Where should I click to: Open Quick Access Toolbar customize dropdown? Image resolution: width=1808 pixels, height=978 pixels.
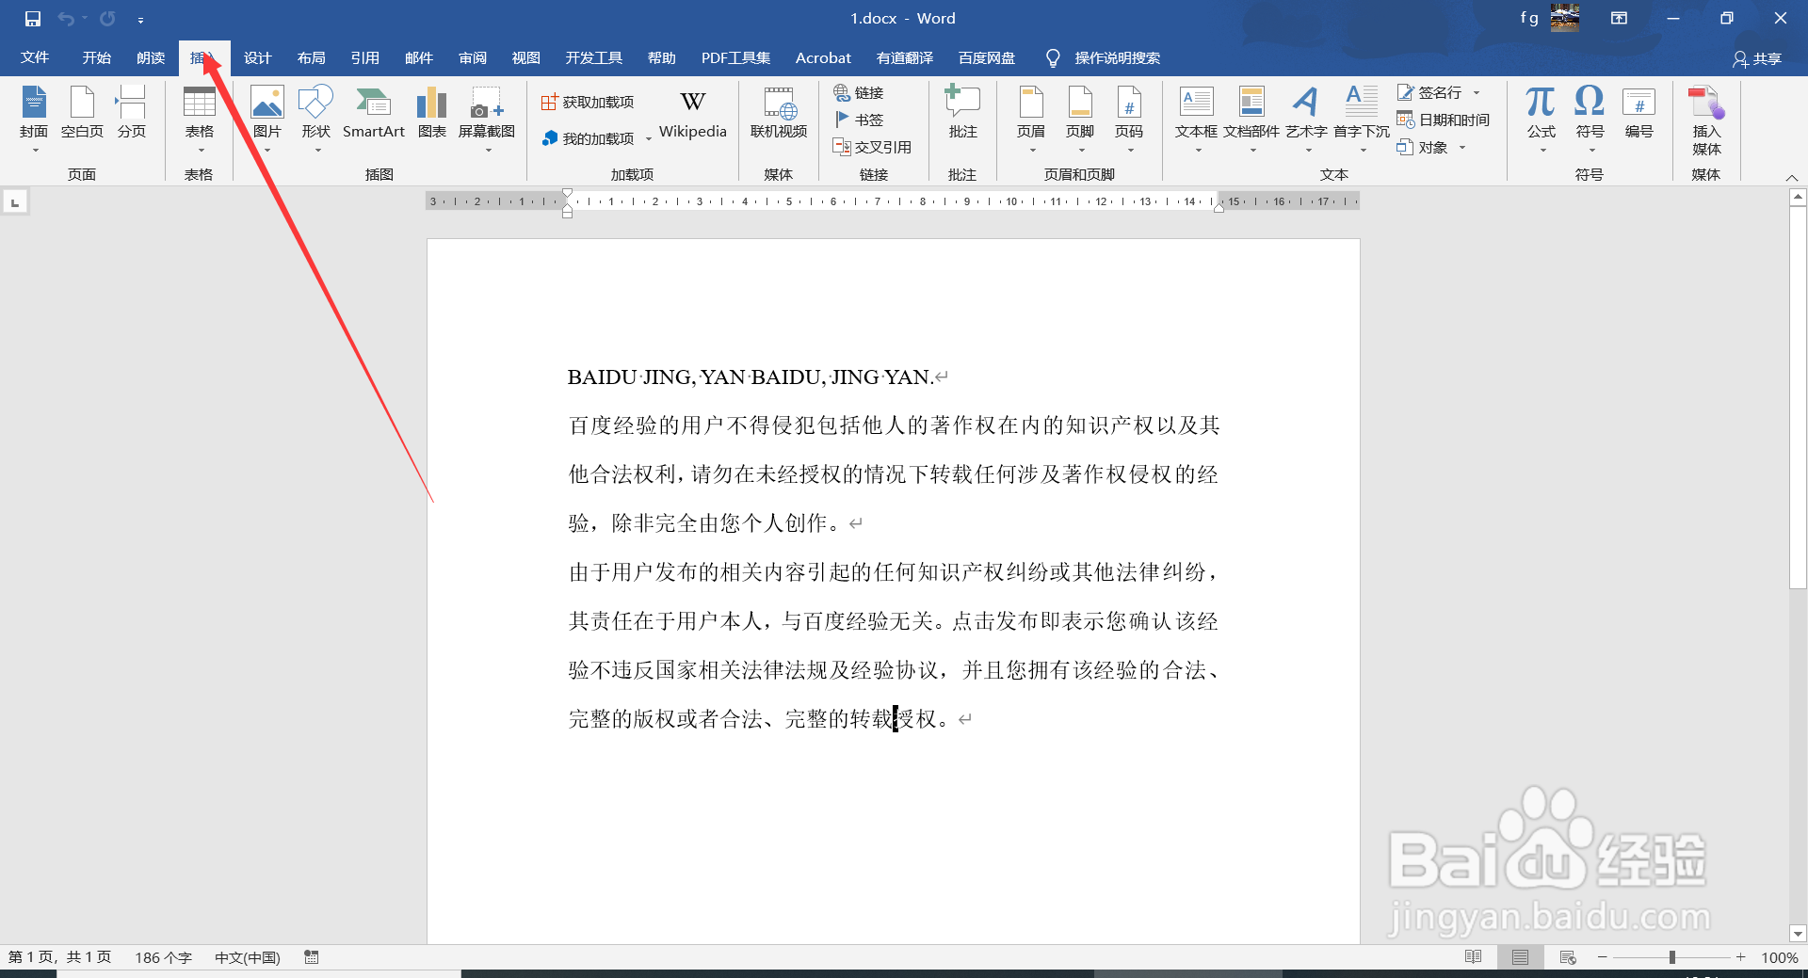pos(140,20)
